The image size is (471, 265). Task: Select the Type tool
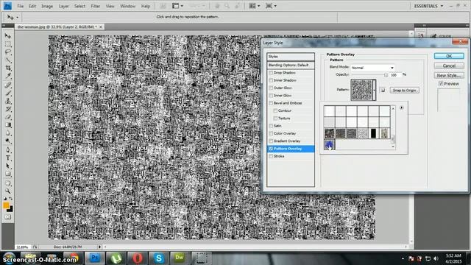point(8,158)
